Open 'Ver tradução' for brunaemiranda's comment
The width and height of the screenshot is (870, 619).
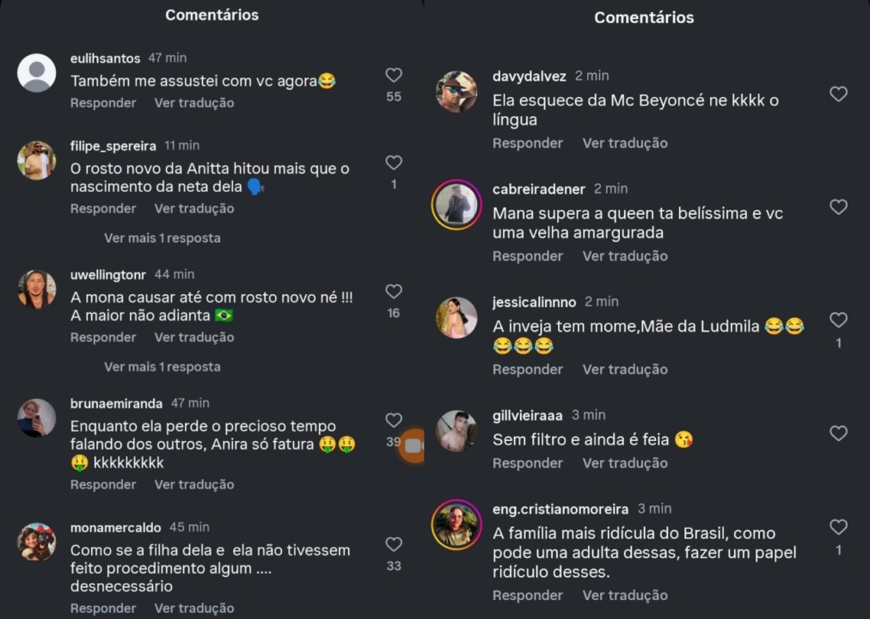(x=194, y=484)
